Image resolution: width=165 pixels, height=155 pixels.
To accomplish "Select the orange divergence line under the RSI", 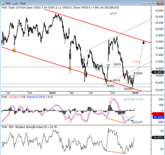I will click(x=116, y=152).
